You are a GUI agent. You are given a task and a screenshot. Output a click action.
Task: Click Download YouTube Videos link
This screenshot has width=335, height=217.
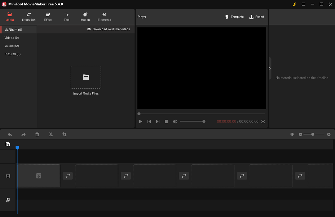(x=109, y=29)
